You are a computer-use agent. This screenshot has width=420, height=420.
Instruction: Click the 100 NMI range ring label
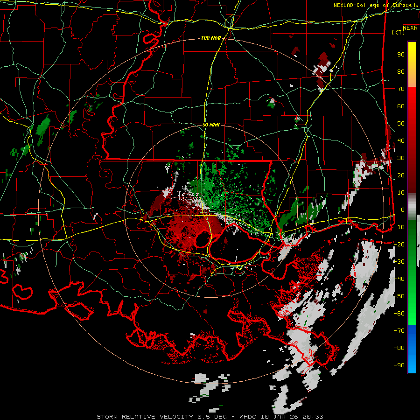coord(211,38)
